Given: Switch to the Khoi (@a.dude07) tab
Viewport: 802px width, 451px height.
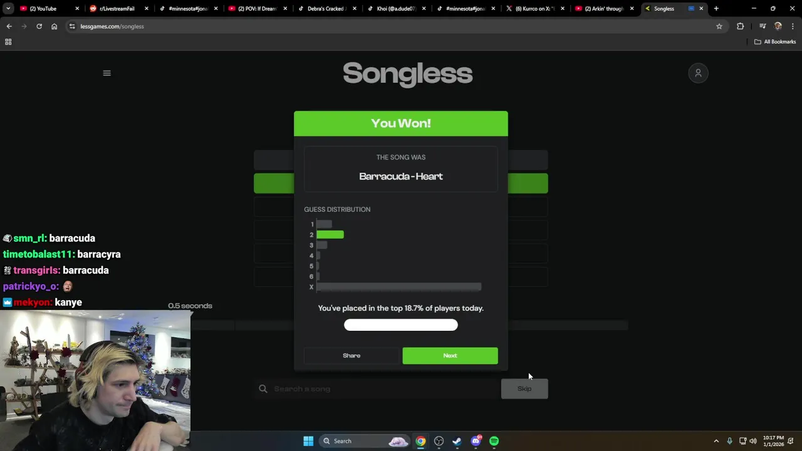Looking at the screenshot, I should [396, 9].
